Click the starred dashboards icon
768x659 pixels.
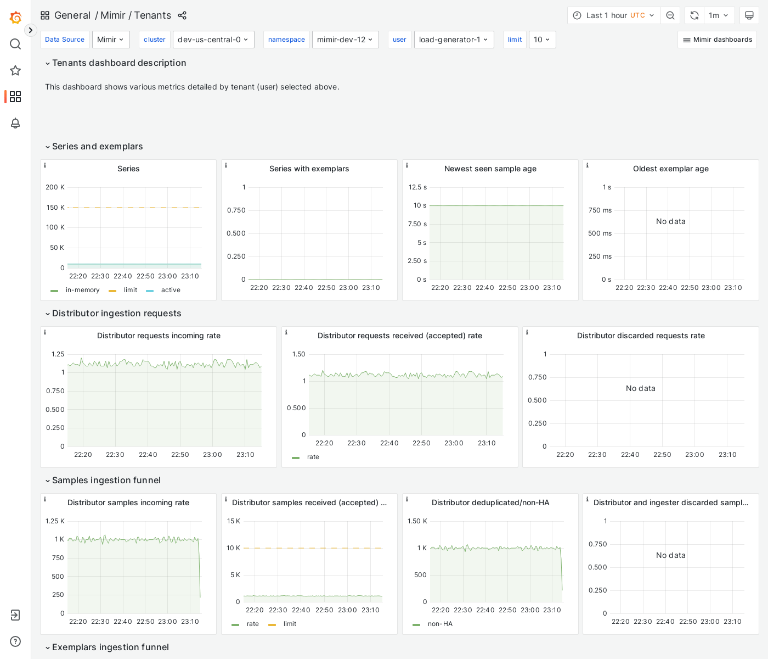point(15,70)
